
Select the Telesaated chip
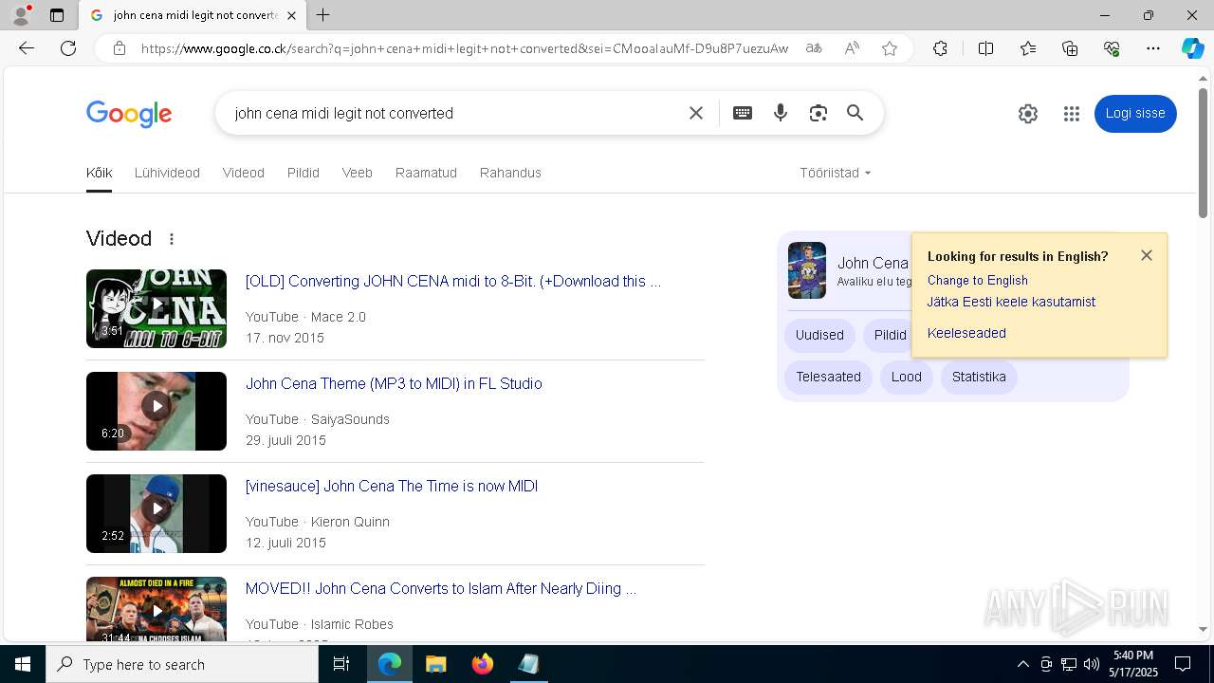click(x=828, y=377)
